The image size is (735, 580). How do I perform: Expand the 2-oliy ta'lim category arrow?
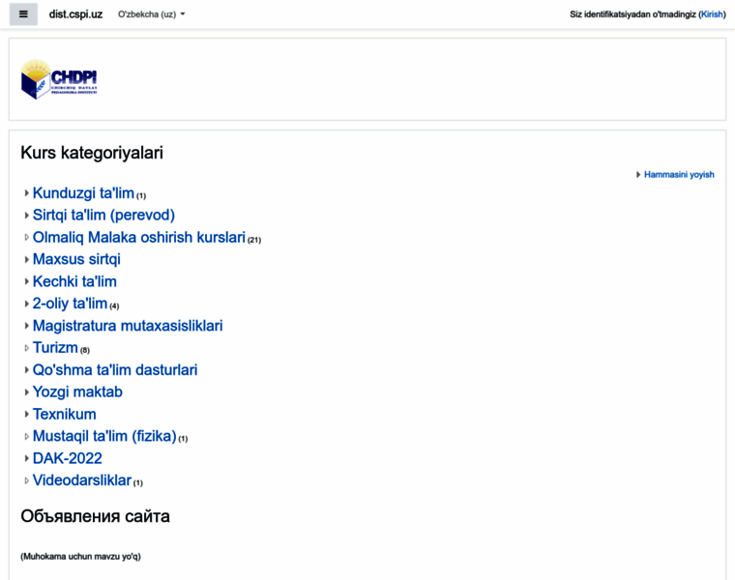pos(27,304)
